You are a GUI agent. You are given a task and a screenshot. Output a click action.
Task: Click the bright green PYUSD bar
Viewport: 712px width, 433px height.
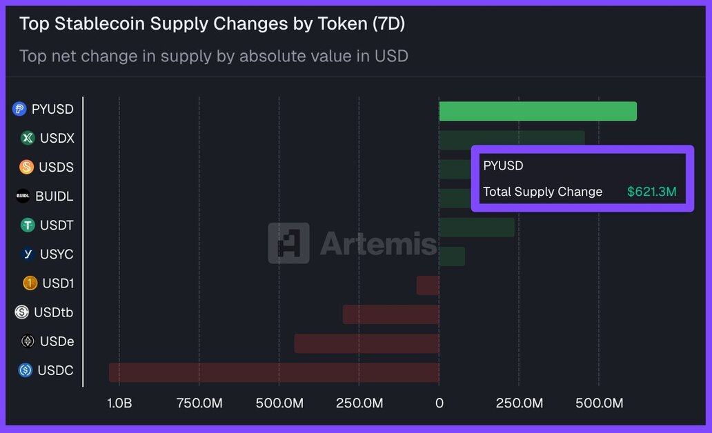tap(537, 111)
